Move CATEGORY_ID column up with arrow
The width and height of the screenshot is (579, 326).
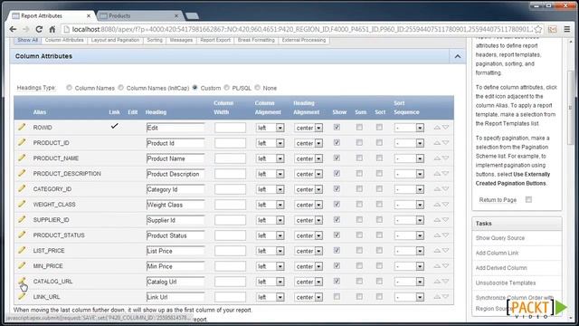tap(437, 189)
